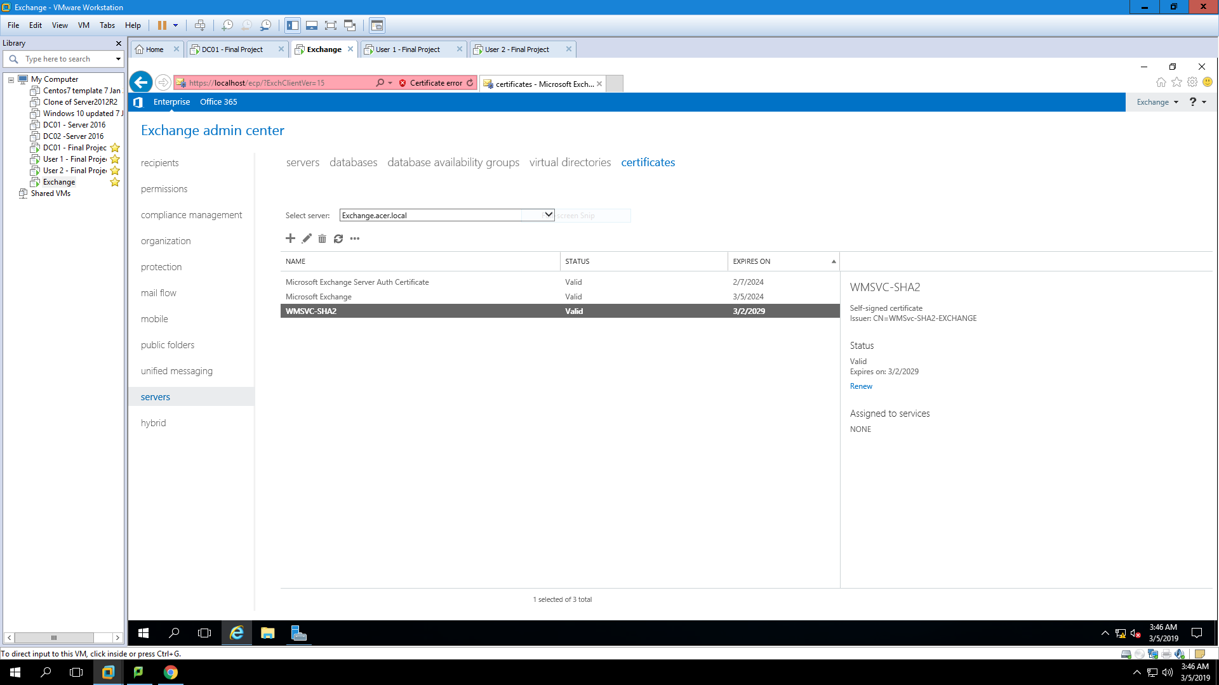Click the browser favorites star icon
1219x685 pixels.
point(1176,82)
